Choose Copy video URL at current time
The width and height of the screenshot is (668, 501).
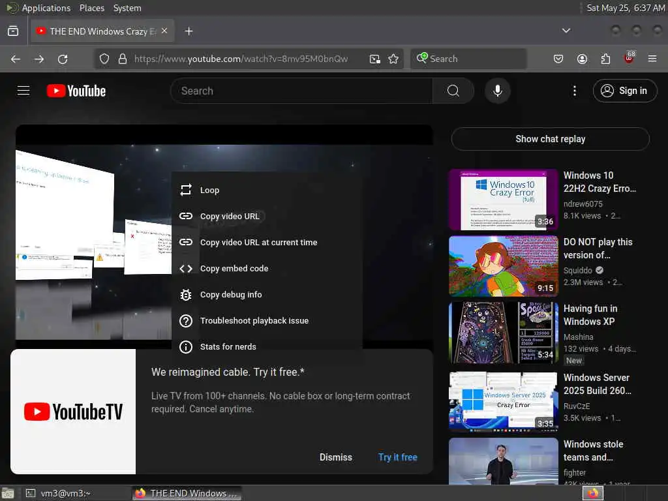[267, 243]
